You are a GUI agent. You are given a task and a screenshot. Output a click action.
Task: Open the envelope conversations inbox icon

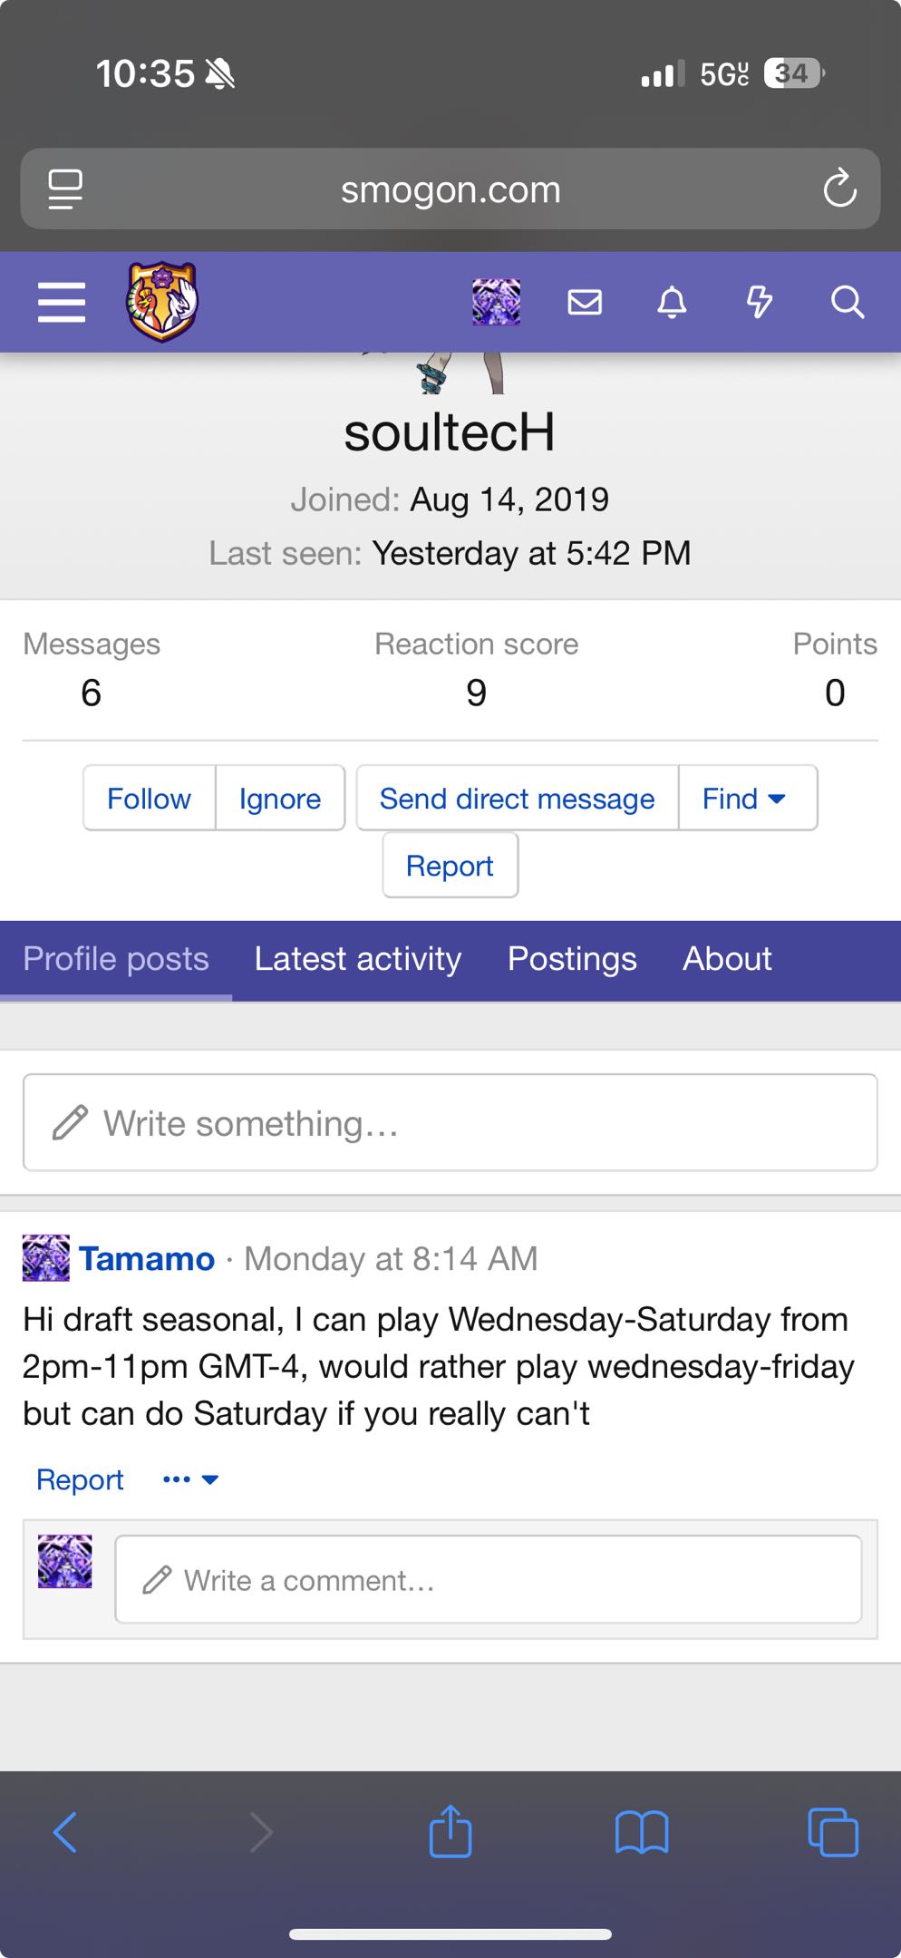(x=585, y=302)
